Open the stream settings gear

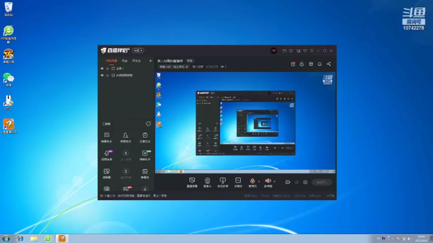pyautogui.click(x=305, y=182)
